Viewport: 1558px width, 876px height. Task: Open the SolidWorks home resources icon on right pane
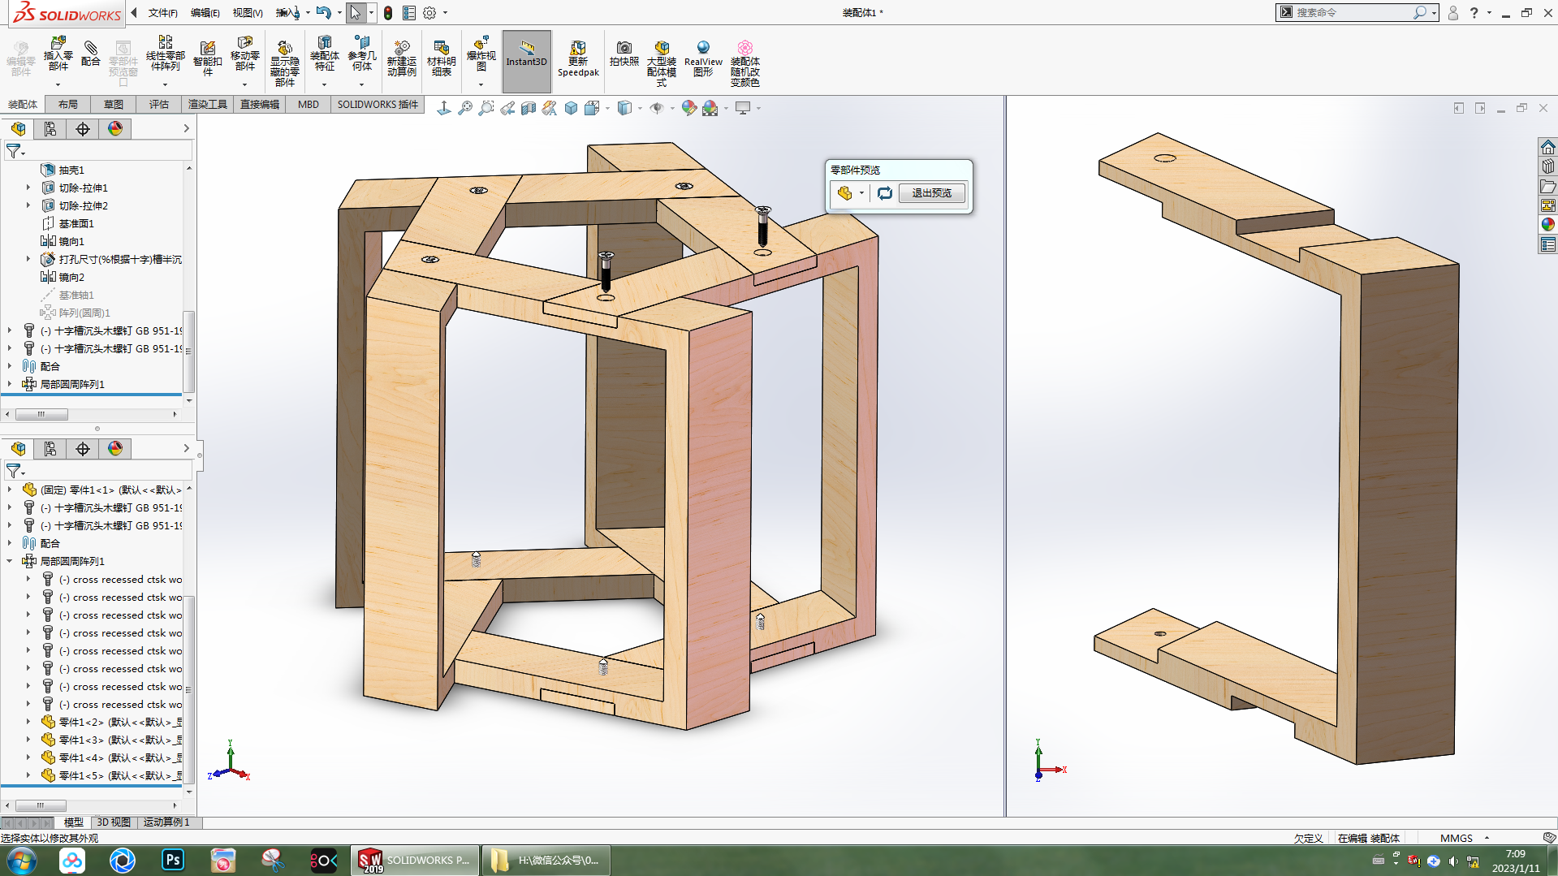pyautogui.click(x=1548, y=147)
